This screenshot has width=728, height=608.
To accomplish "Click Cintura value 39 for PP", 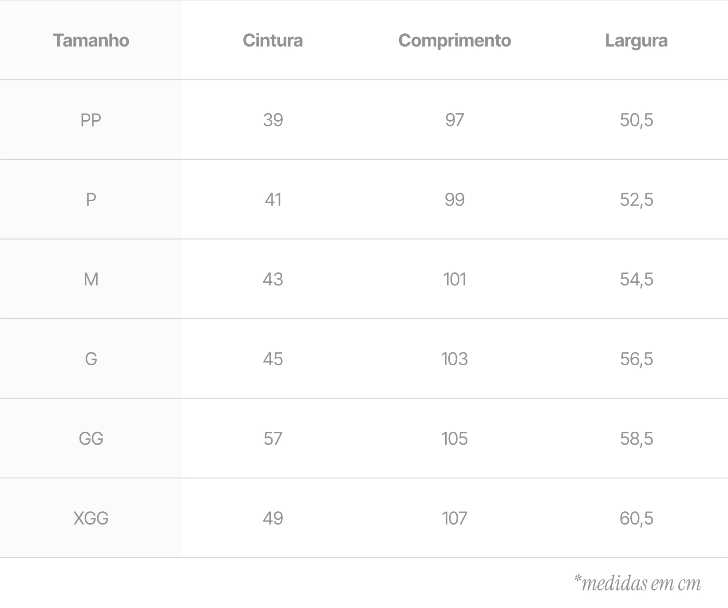I will coord(273,120).
